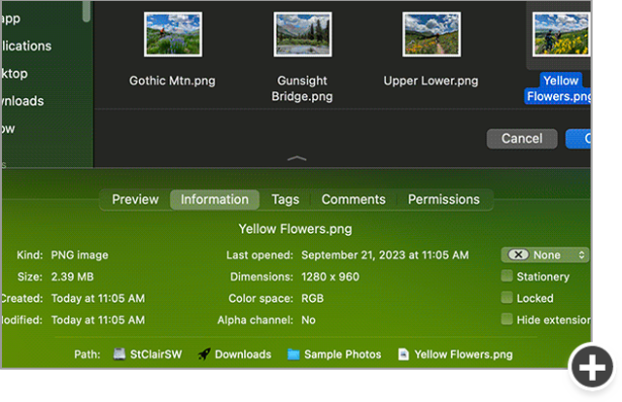This screenshot has height=402, width=622.
Task: Open the None tag color dropdown
Action: [545, 255]
